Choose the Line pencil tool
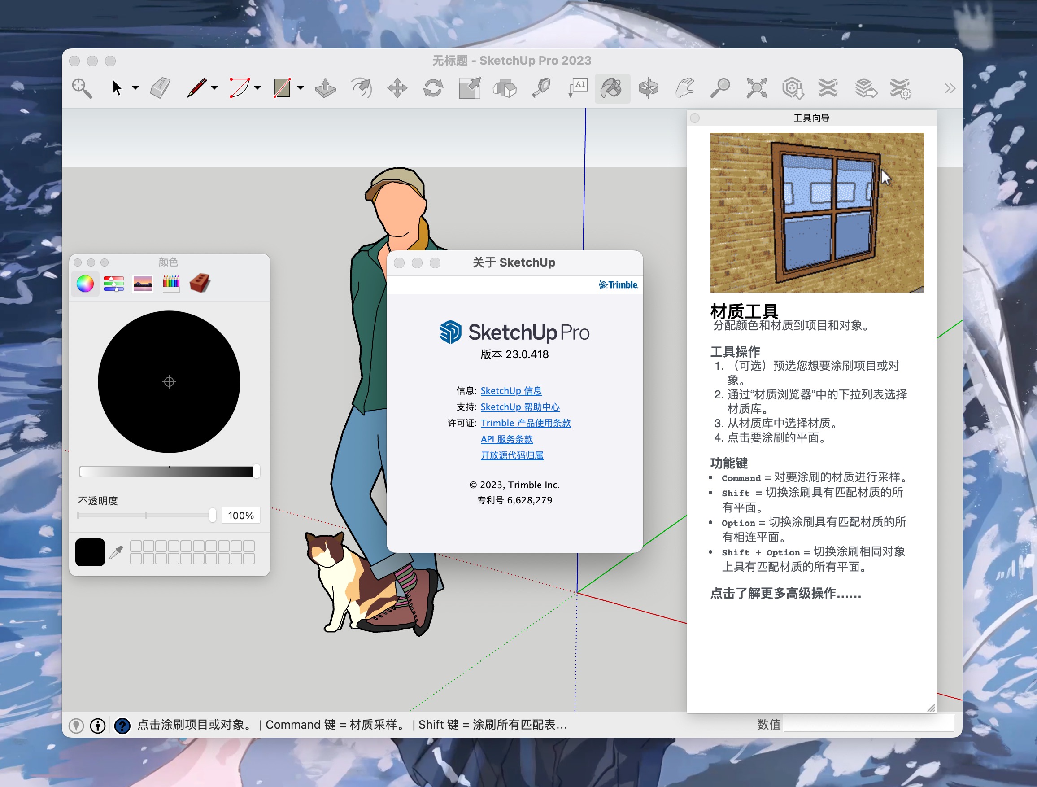 tap(196, 88)
